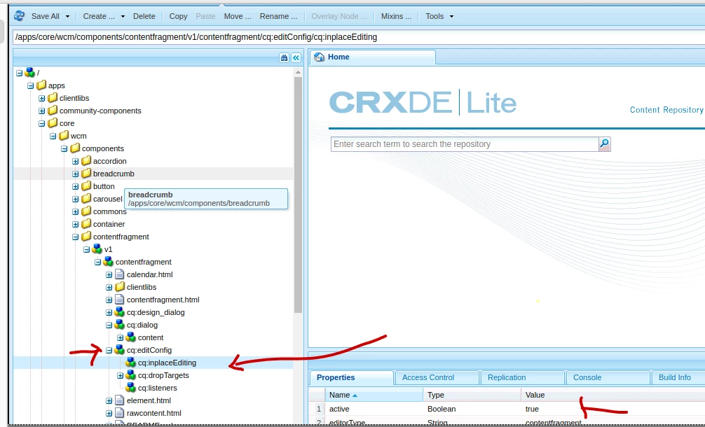Image resolution: width=705 pixels, height=427 pixels.
Task: Click Rename ... in the toolbar
Action: coord(278,16)
